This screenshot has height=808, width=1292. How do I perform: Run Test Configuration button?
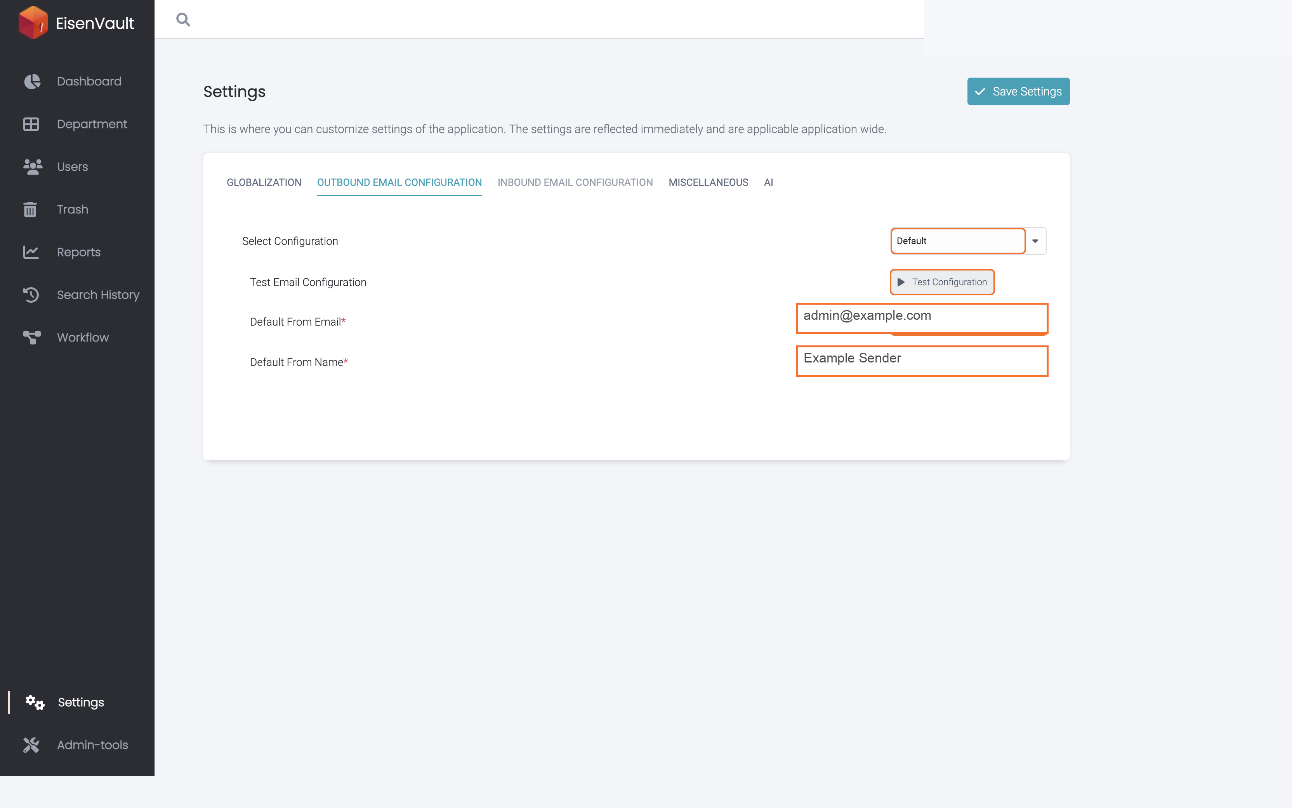pos(942,282)
